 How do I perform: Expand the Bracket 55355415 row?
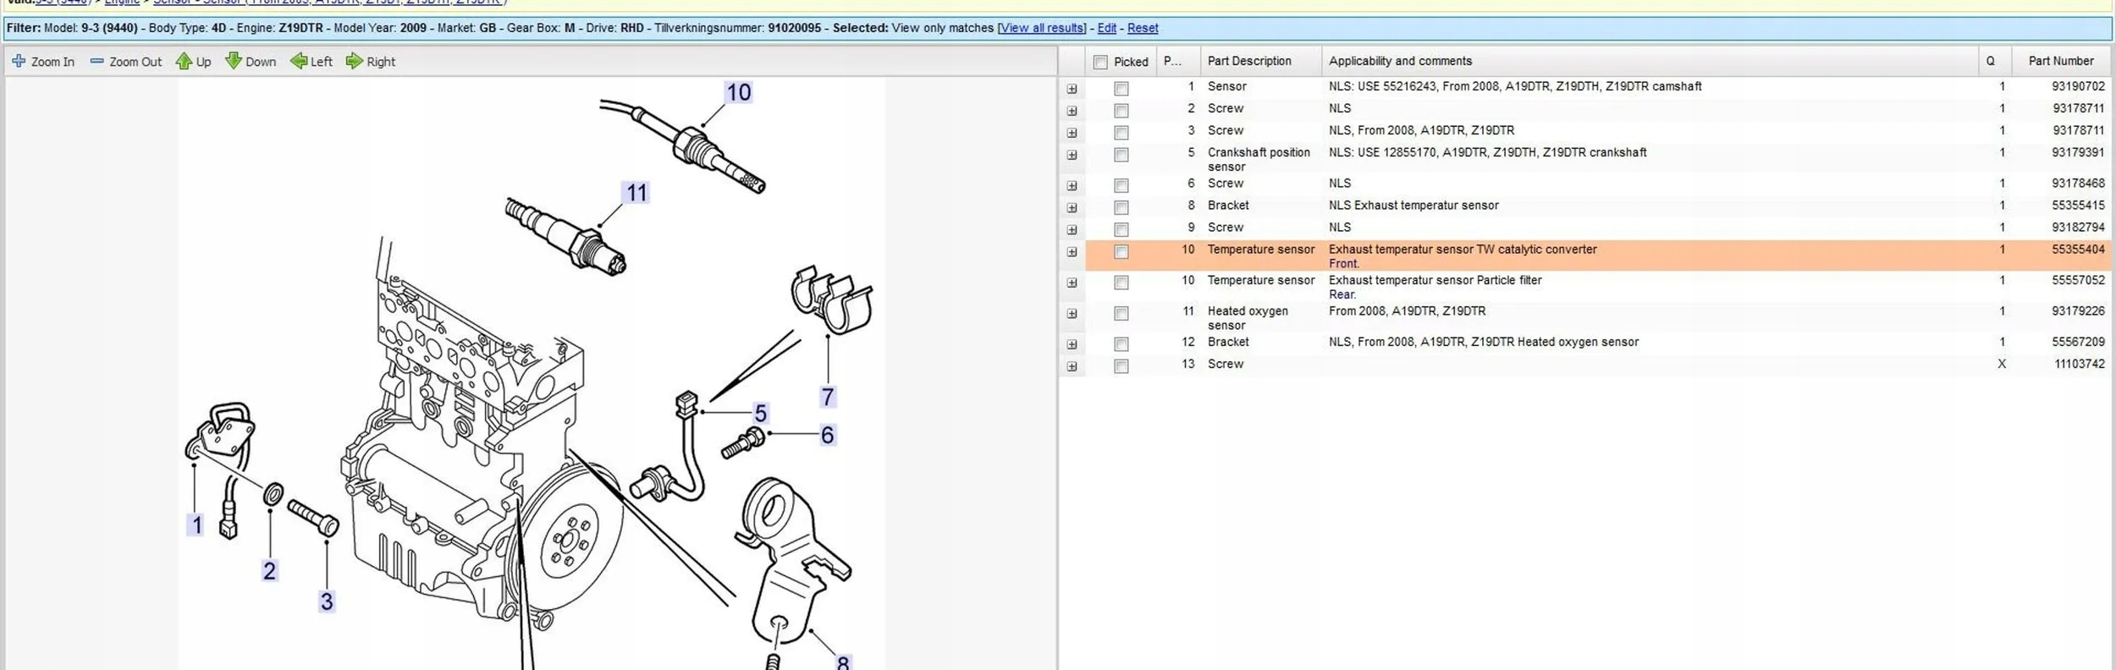point(1072,207)
